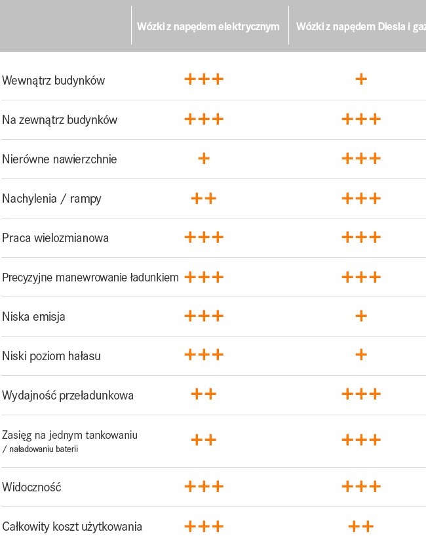Click the electric double plus for Wydajność przeładunkowa
426x555 pixels.
pyautogui.click(x=204, y=394)
